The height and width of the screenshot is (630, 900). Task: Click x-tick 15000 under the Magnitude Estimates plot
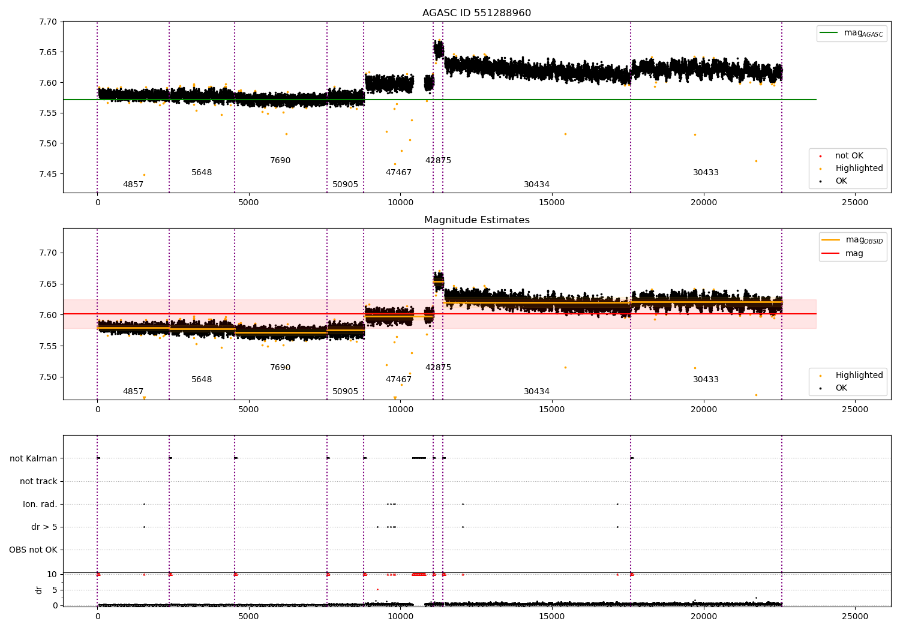pos(552,410)
